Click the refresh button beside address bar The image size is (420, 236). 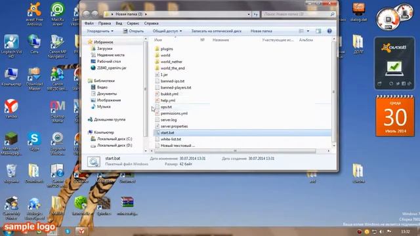click(x=256, y=14)
